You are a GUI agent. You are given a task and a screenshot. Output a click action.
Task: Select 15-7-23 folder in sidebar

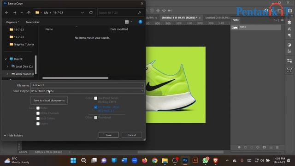click(x=17, y=37)
